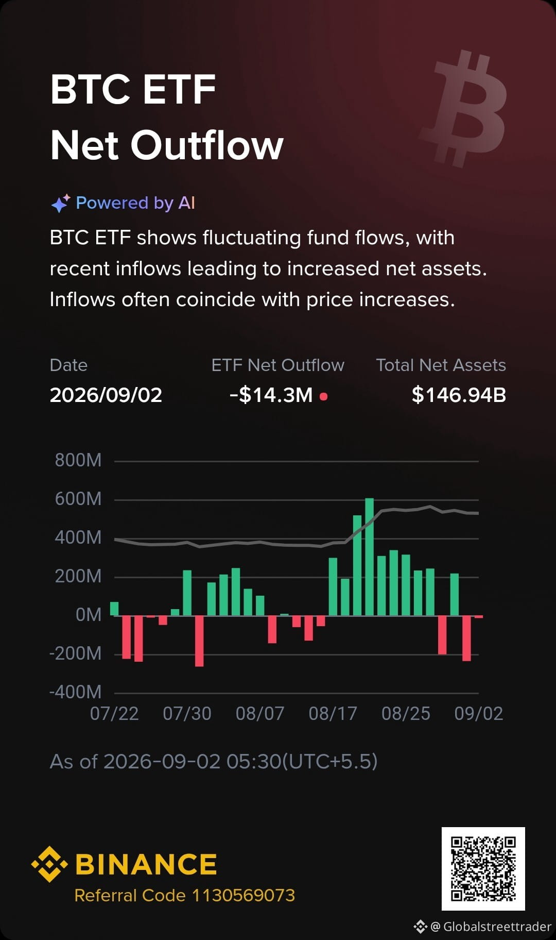Screen dimensions: 556x940
Task: Click the date value 2026/09/02
Action: [106, 395]
